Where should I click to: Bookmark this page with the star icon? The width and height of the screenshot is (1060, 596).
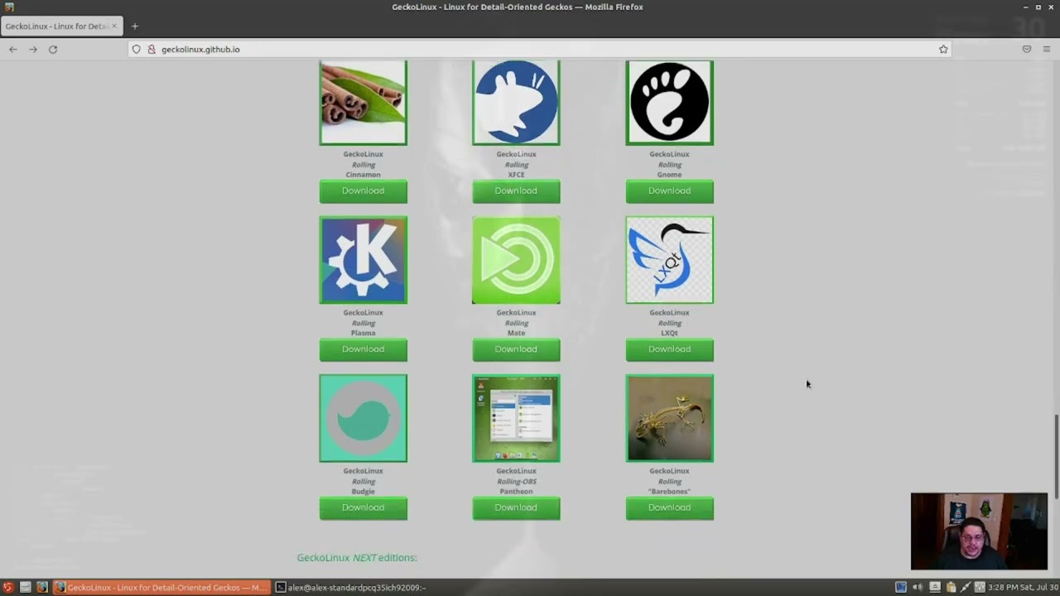click(943, 50)
